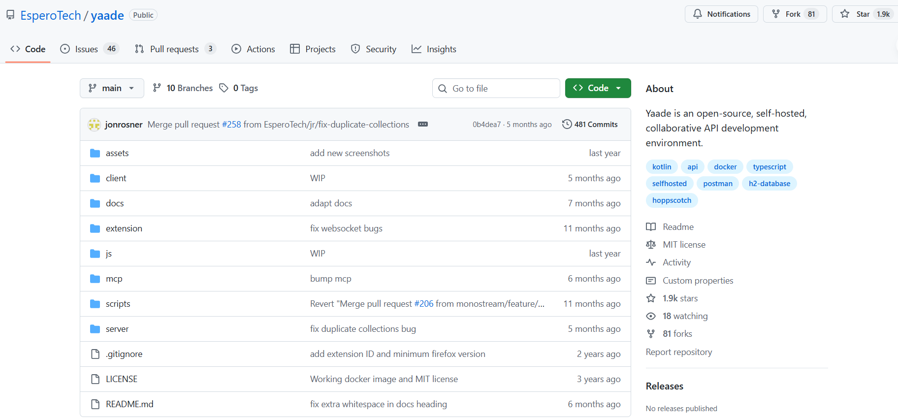This screenshot has width=898, height=419.
Task: Open pull request #258 link
Action: point(231,125)
